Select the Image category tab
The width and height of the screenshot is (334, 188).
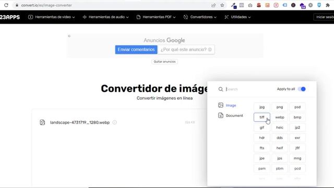tap(227, 105)
